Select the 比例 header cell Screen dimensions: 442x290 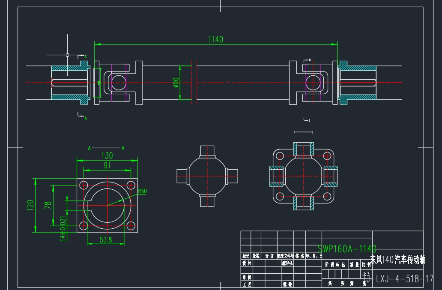coord(367,265)
